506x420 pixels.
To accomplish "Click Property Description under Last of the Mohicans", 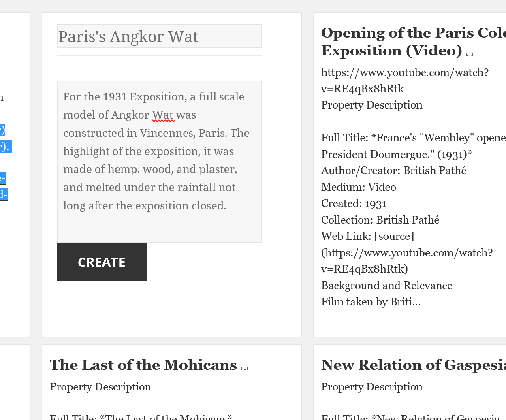I will pos(100,387).
